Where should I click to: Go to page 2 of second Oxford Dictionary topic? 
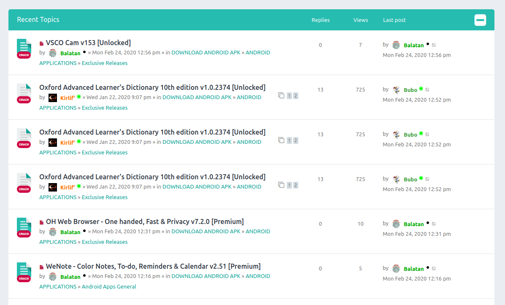point(295,140)
